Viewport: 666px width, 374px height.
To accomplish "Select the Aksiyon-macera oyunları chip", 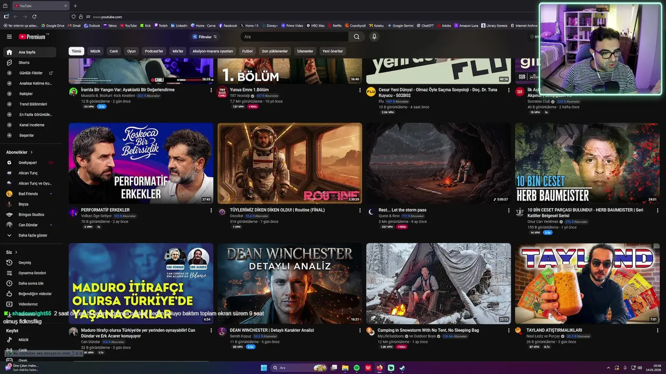I will (213, 51).
